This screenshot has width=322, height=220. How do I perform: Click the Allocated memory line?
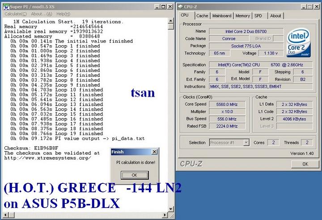pyautogui.click(x=52, y=36)
